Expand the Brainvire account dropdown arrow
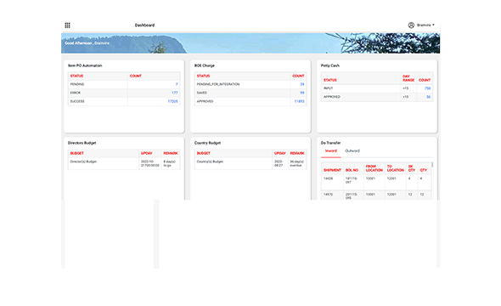The width and height of the screenshot is (501, 306). [x=433, y=25]
